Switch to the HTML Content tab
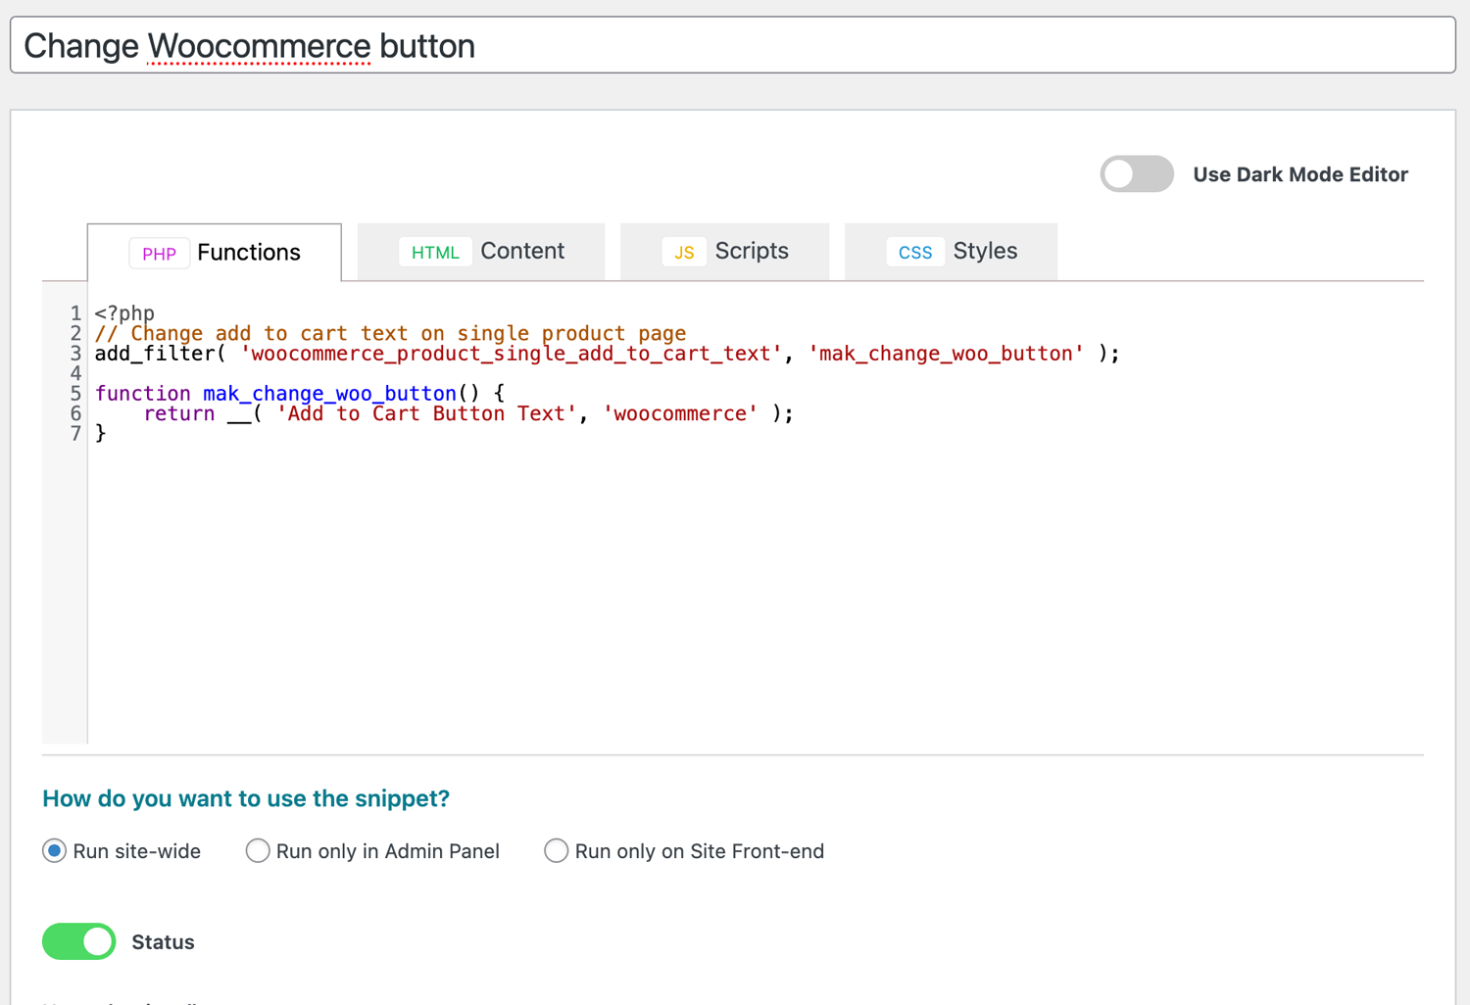 point(481,252)
